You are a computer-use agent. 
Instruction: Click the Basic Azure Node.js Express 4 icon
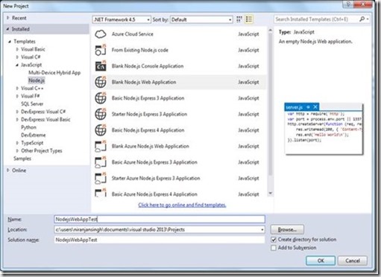(101, 193)
